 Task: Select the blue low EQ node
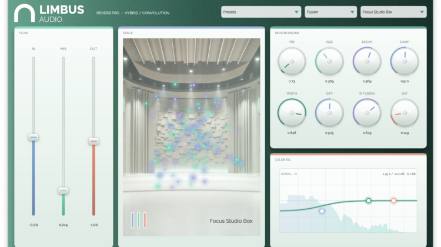[322, 211]
